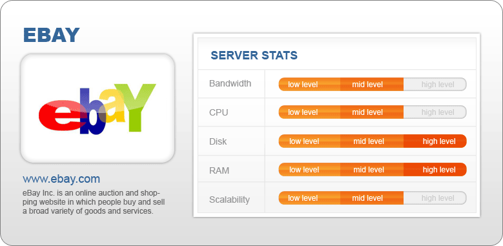Select CPU low level segment
The height and width of the screenshot is (246, 503).
point(309,112)
